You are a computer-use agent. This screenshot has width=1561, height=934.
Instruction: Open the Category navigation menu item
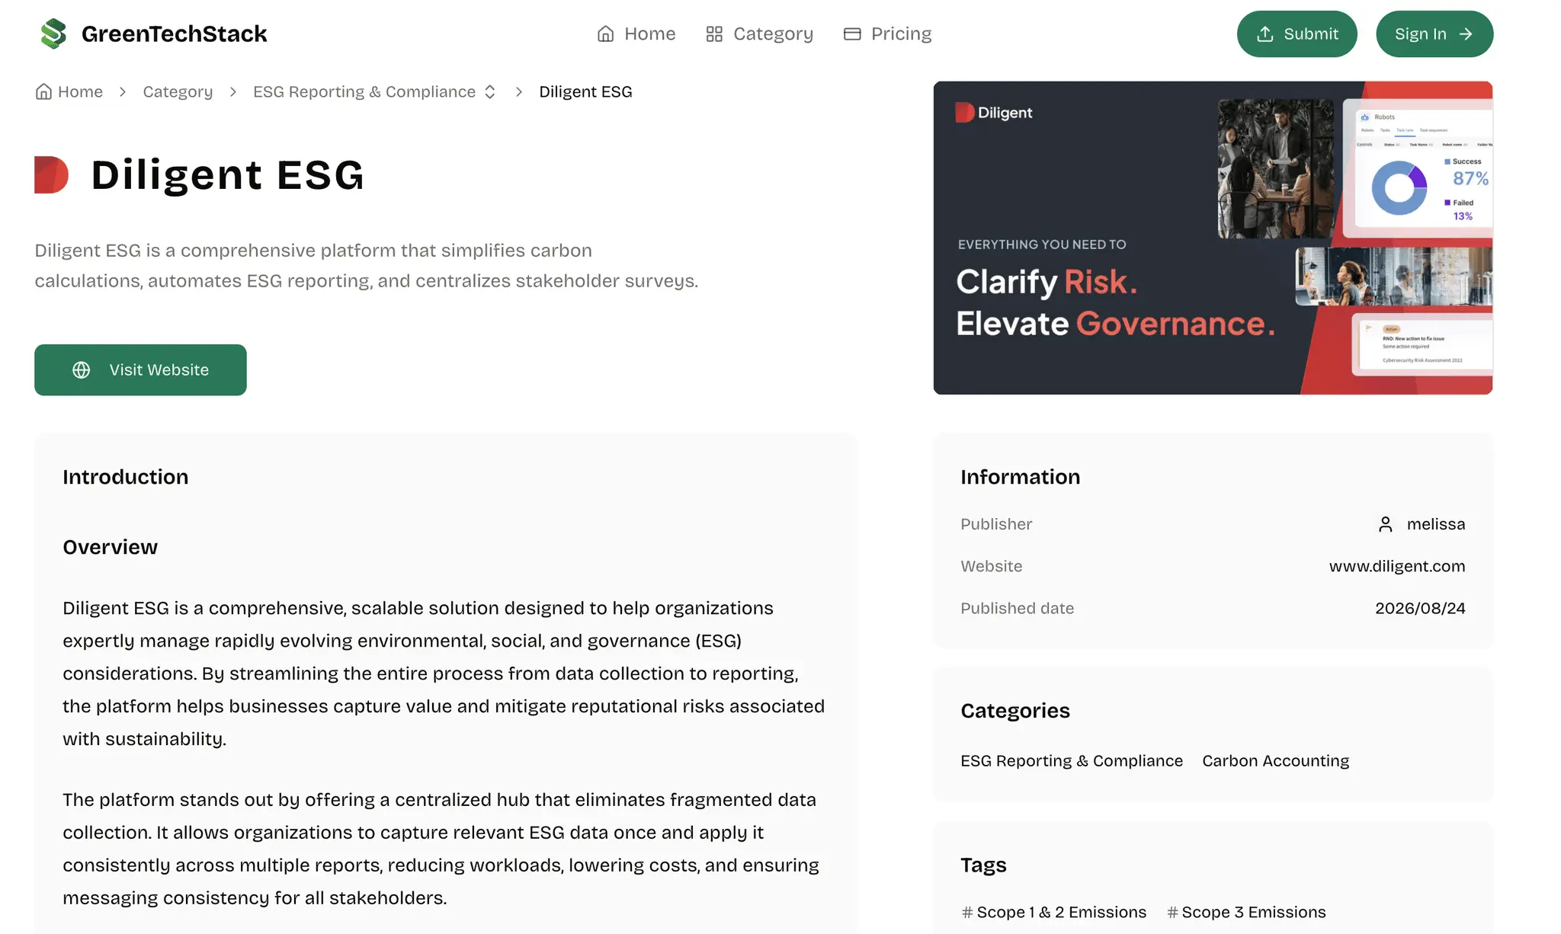point(760,34)
